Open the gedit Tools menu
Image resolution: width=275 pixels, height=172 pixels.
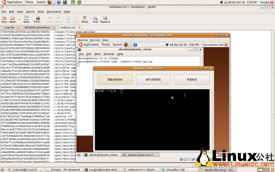tap(41, 12)
